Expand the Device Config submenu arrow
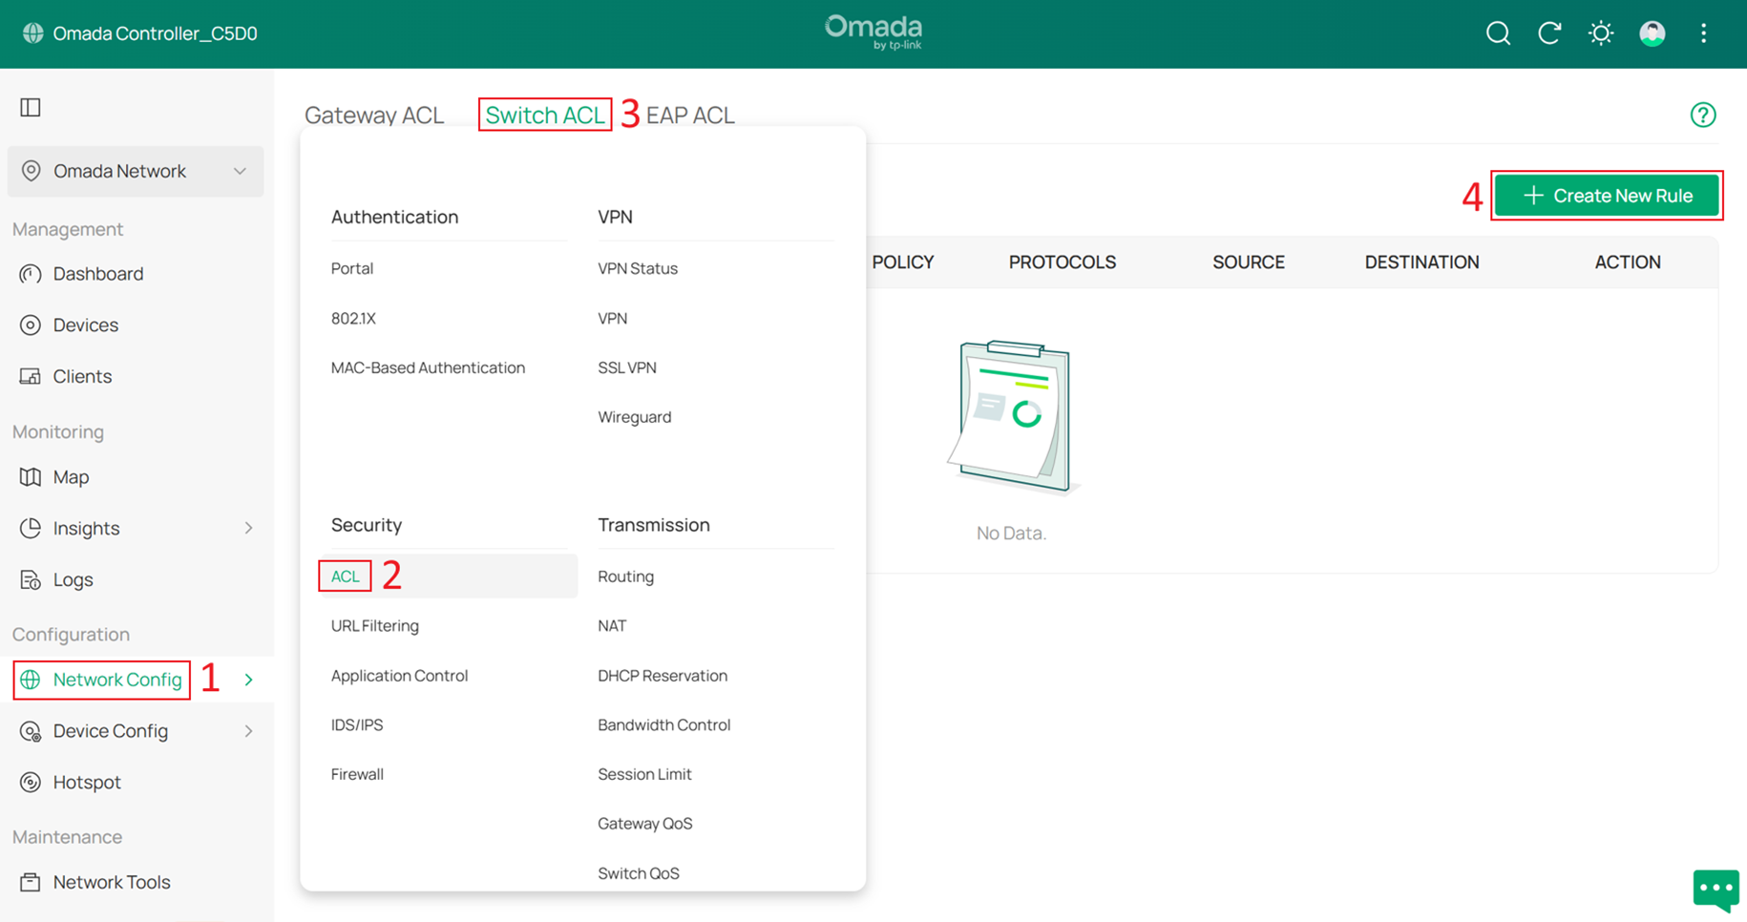1747x922 pixels. pos(248,731)
